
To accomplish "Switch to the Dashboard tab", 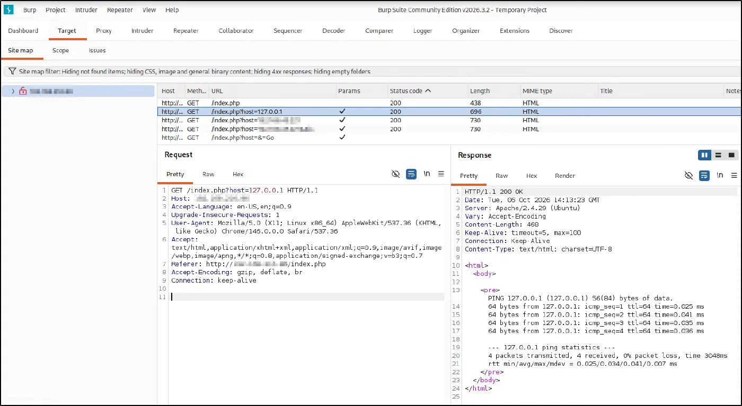I will pyautogui.click(x=23, y=31).
